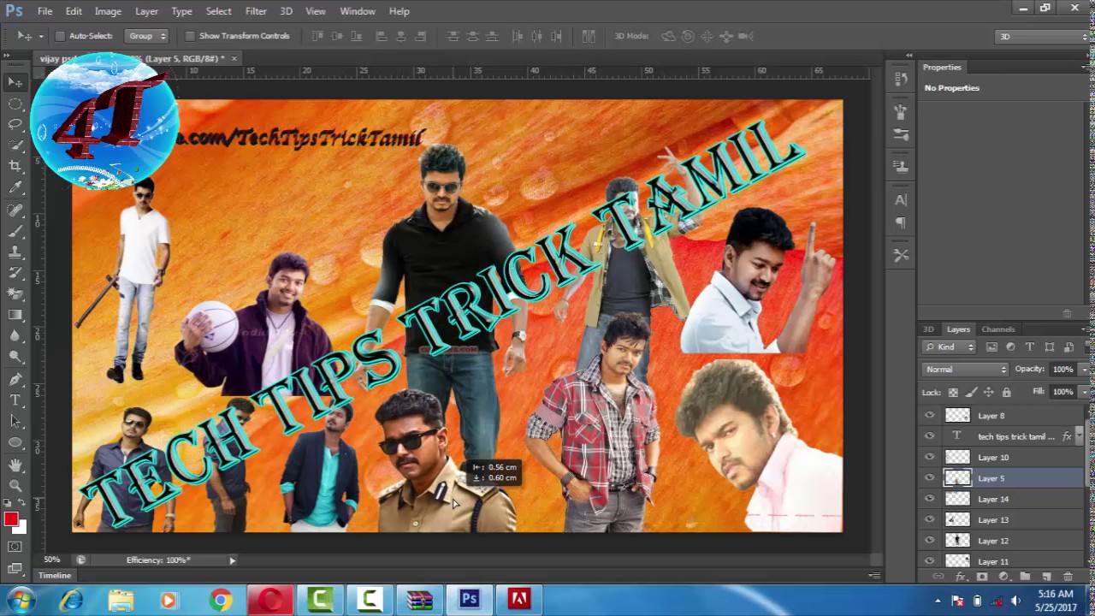Select the Dodge tool
The width and height of the screenshot is (1095, 616).
(x=15, y=358)
